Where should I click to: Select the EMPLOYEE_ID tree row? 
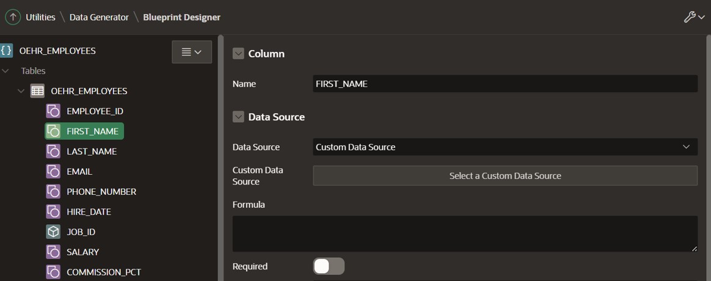tap(84, 111)
